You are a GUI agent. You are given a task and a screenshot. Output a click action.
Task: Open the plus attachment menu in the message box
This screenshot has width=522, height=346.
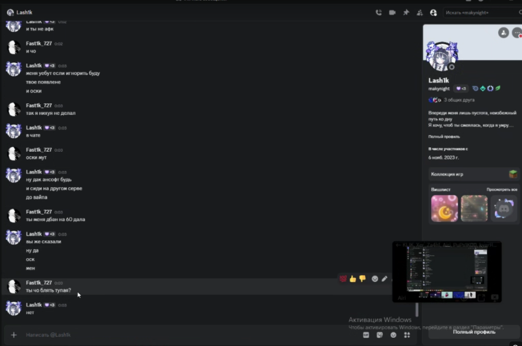pyautogui.click(x=14, y=335)
